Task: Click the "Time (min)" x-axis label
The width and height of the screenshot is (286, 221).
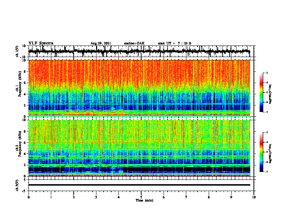Action: (x=144, y=200)
